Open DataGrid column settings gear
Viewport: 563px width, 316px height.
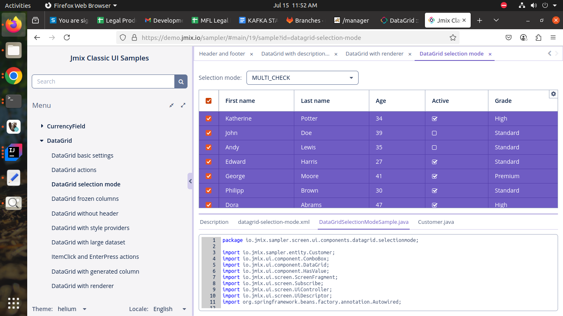pos(554,94)
